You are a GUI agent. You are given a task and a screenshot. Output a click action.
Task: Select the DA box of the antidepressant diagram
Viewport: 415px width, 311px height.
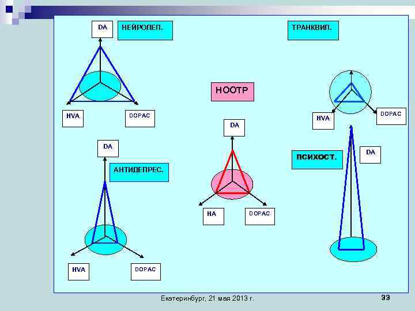pos(108,149)
